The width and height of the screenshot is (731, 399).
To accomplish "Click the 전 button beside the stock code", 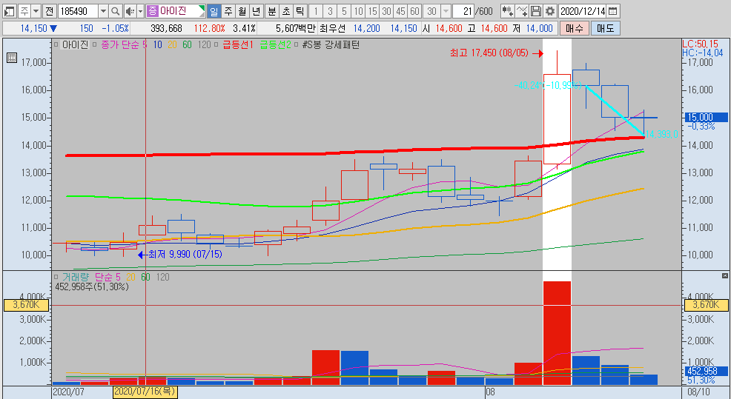I will click(50, 11).
